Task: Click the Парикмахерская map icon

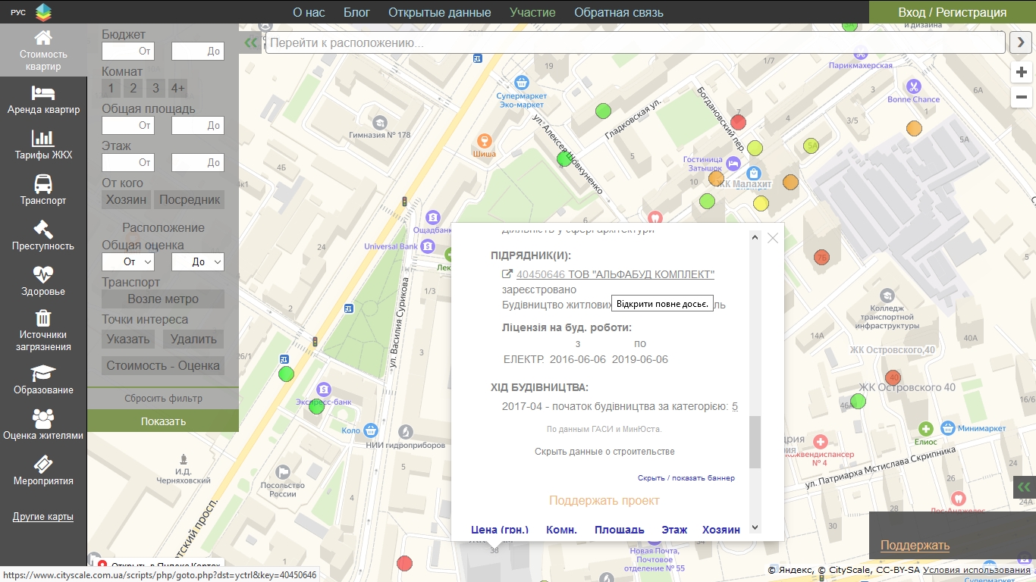Action: (860, 53)
